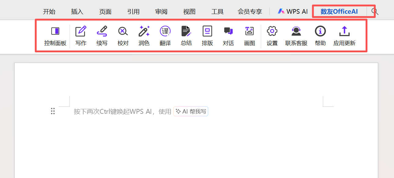Select the 写作 writing tool
This screenshot has width=394, height=178.
(81, 36)
